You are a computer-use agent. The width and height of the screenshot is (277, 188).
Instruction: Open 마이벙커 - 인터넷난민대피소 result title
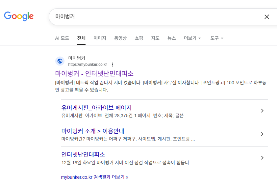[94, 73]
